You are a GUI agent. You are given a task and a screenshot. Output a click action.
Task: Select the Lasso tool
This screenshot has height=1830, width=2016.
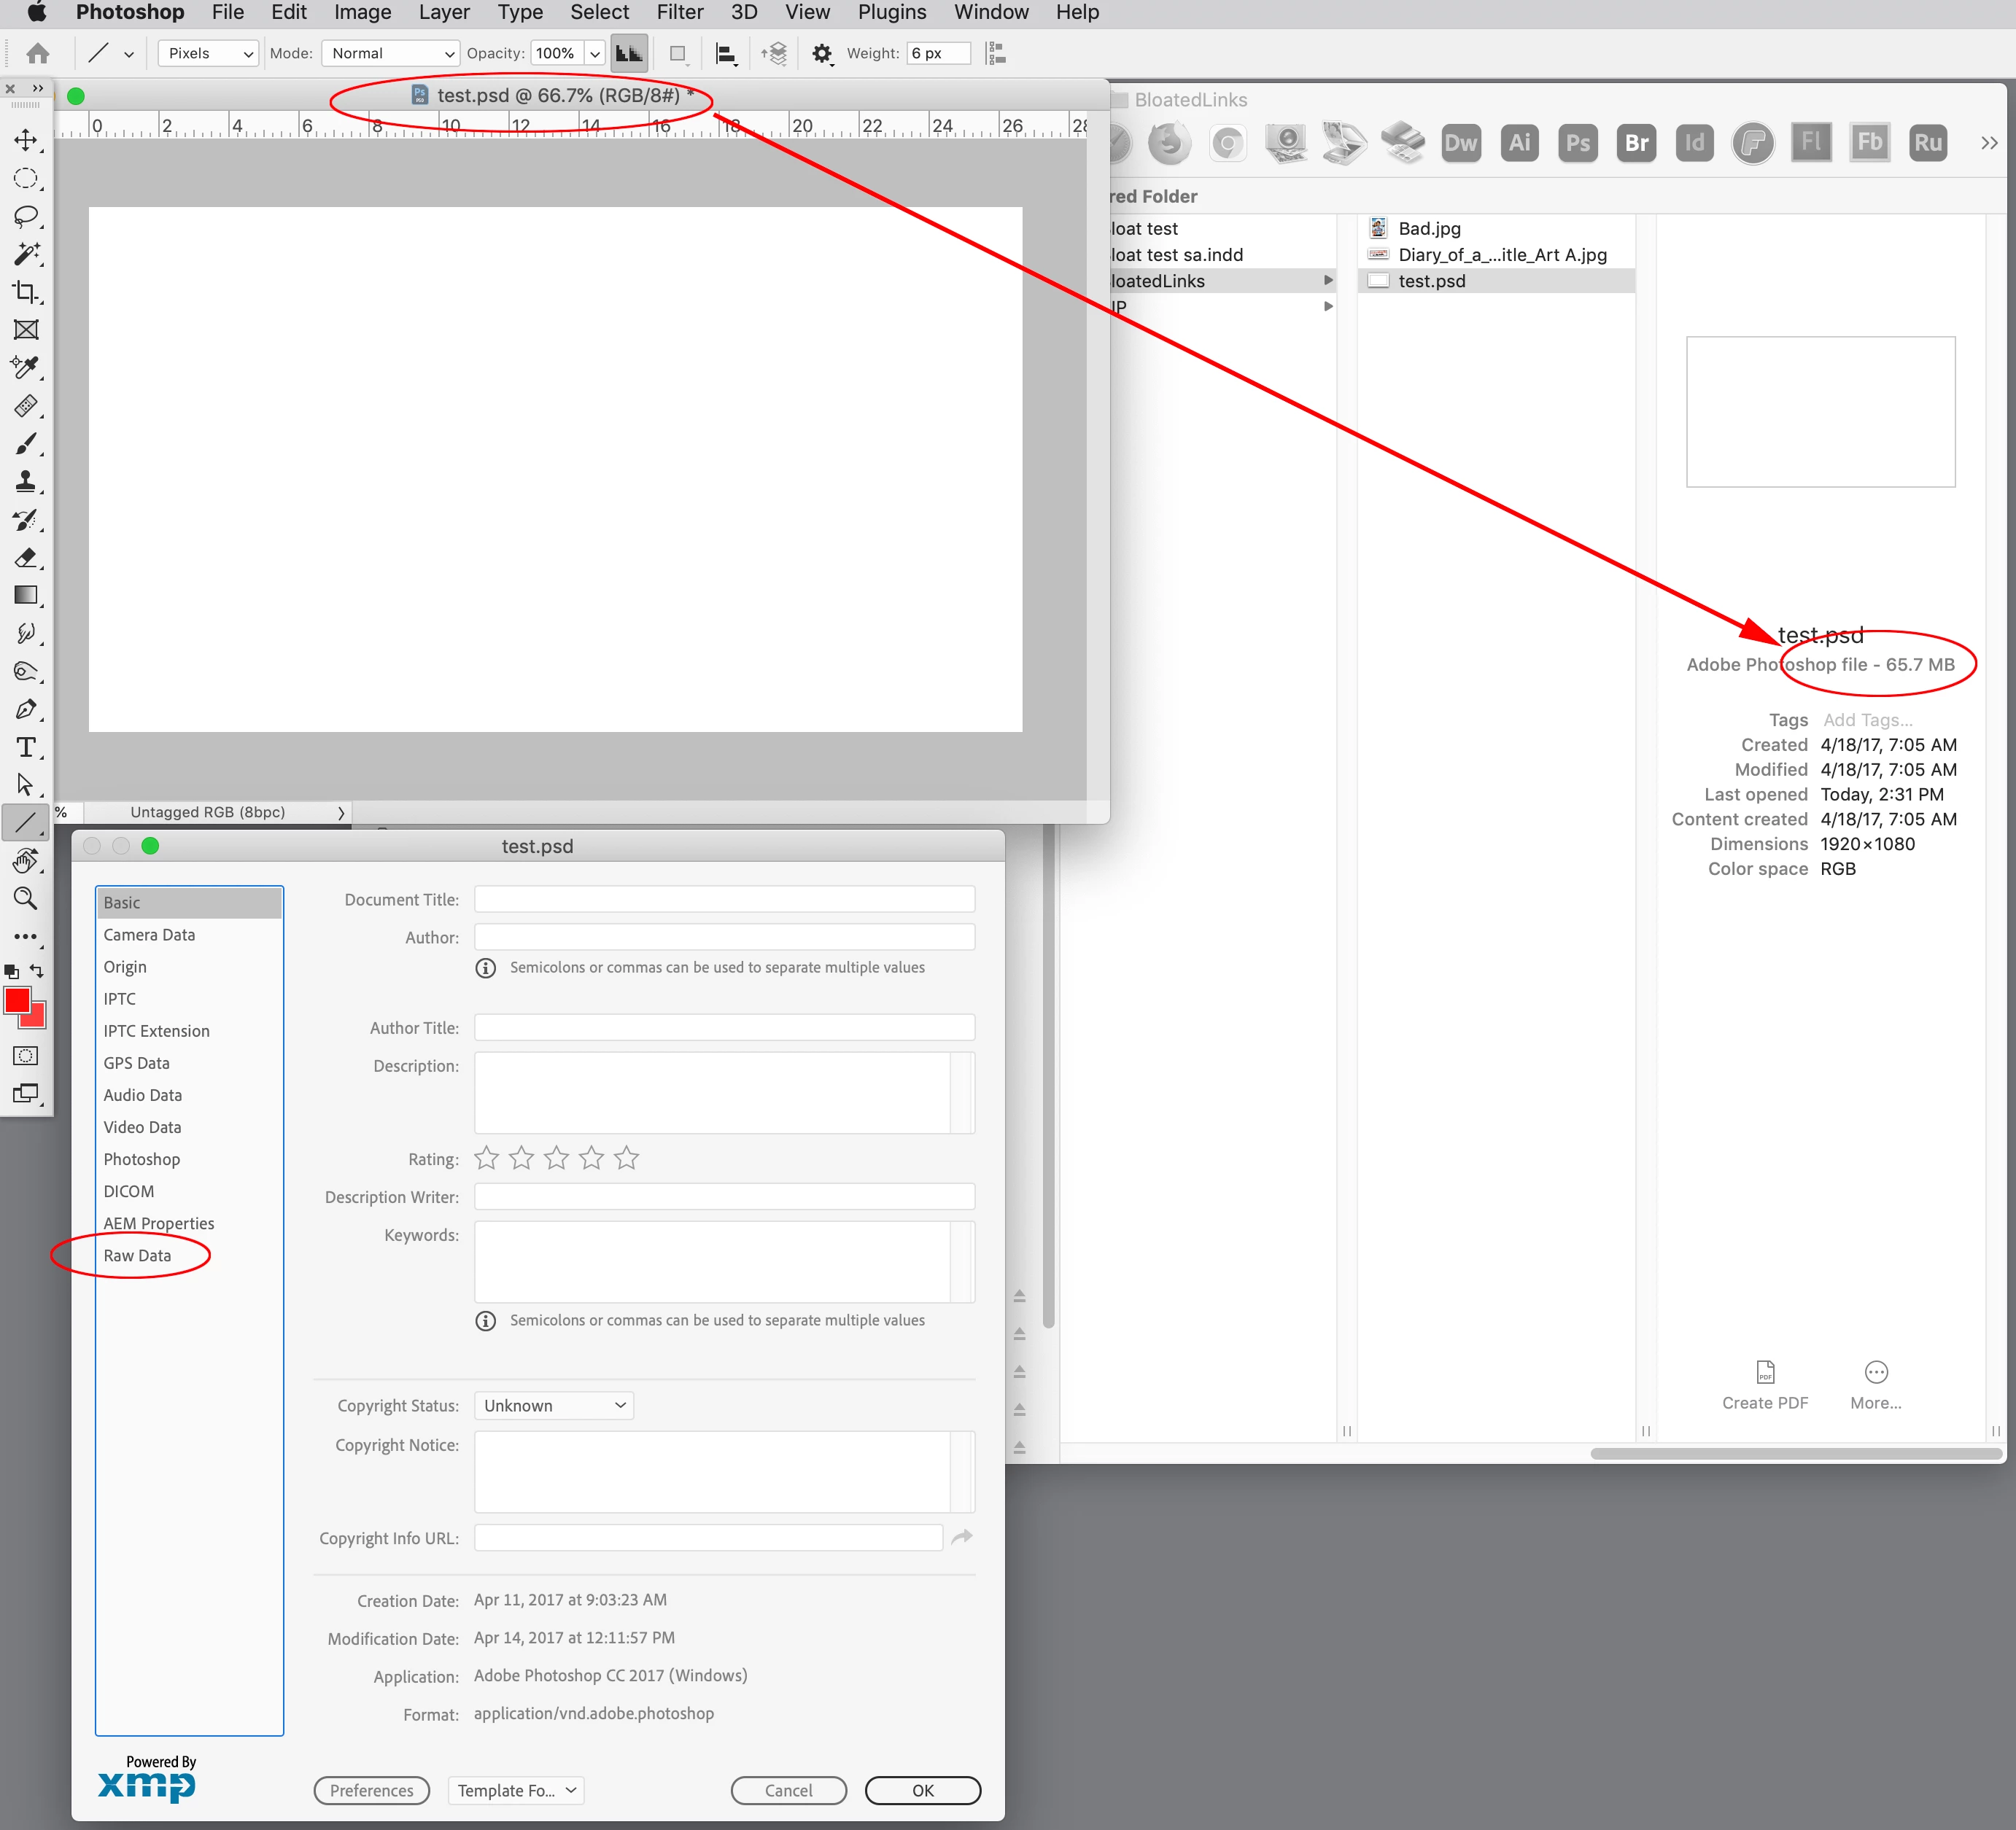(x=26, y=216)
